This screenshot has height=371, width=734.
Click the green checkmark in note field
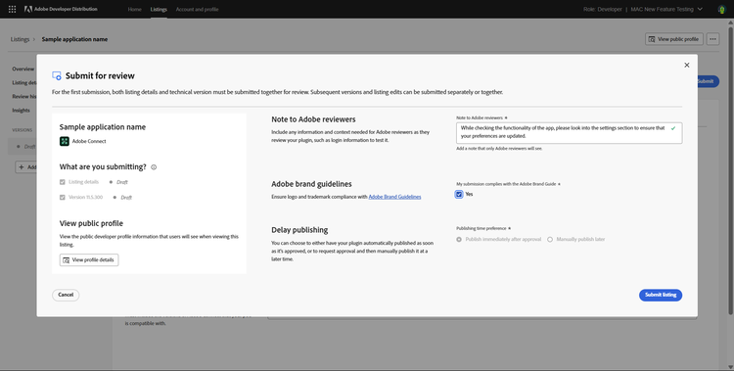pos(673,128)
